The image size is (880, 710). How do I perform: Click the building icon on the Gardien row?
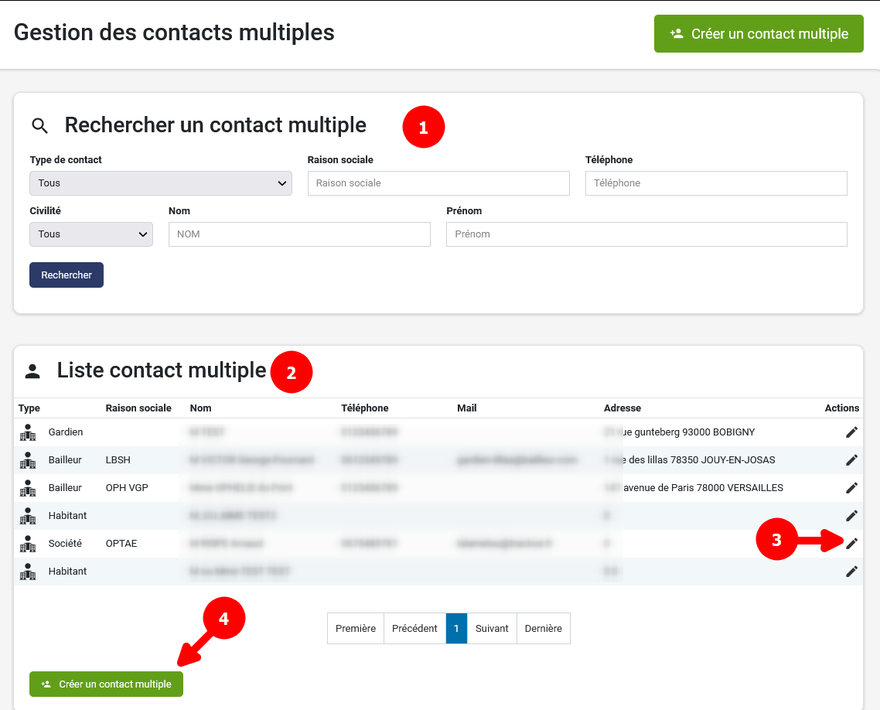tap(29, 432)
